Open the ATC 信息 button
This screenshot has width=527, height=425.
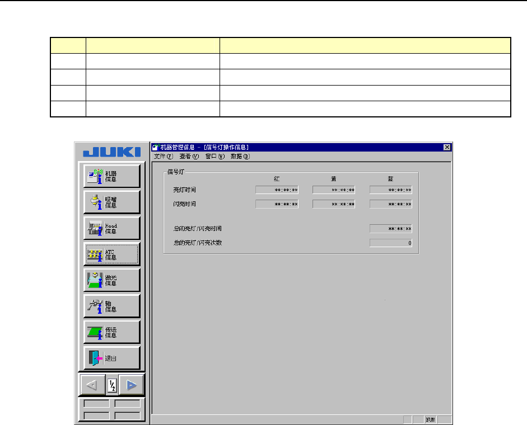(111, 254)
